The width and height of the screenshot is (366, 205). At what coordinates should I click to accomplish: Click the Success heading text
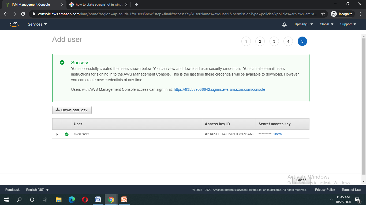point(80,63)
